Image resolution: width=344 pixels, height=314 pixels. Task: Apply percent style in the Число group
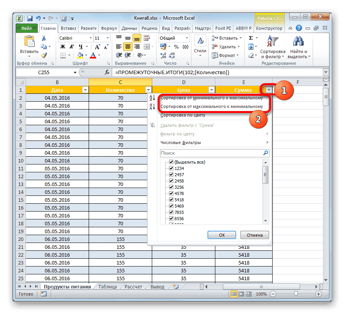click(x=176, y=47)
